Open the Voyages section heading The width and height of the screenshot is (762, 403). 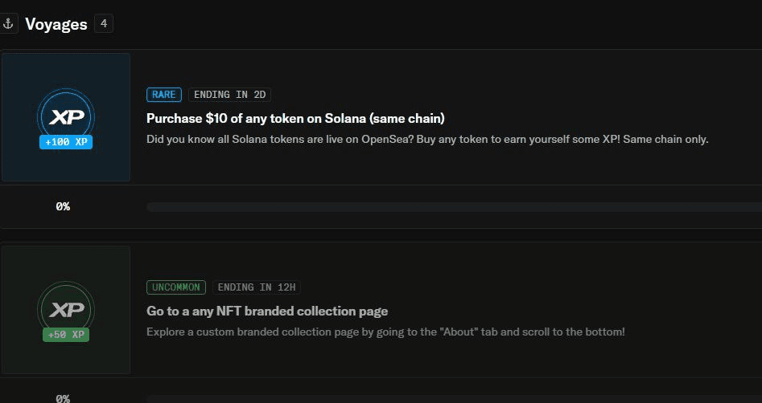point(56,24)
